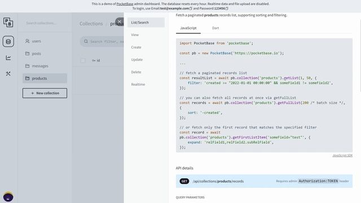Open the JavaScript SDK link
The width and height of the screenshot is (361, 203).
[x=342, y=156]
